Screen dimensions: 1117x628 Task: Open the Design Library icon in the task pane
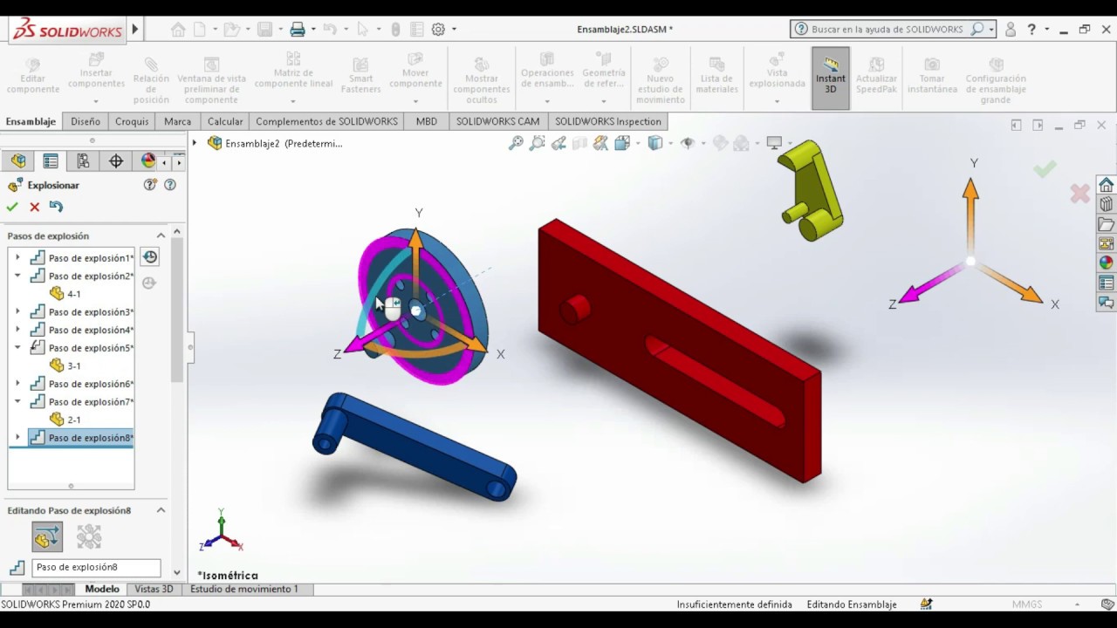1107,204
